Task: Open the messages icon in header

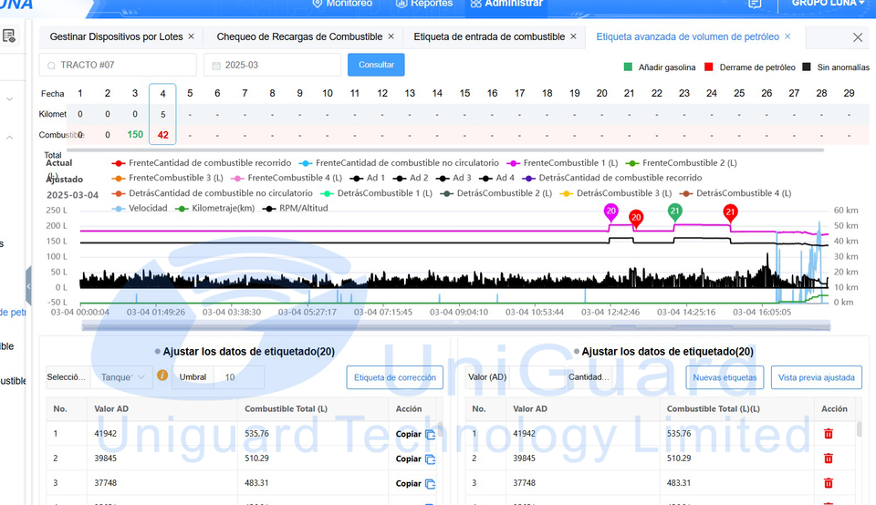Action: 755,4
